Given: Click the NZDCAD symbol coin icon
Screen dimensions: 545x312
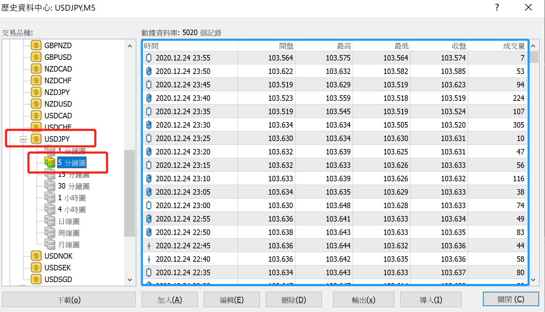Looking at the screenshot, I should [x=36, y=69].
